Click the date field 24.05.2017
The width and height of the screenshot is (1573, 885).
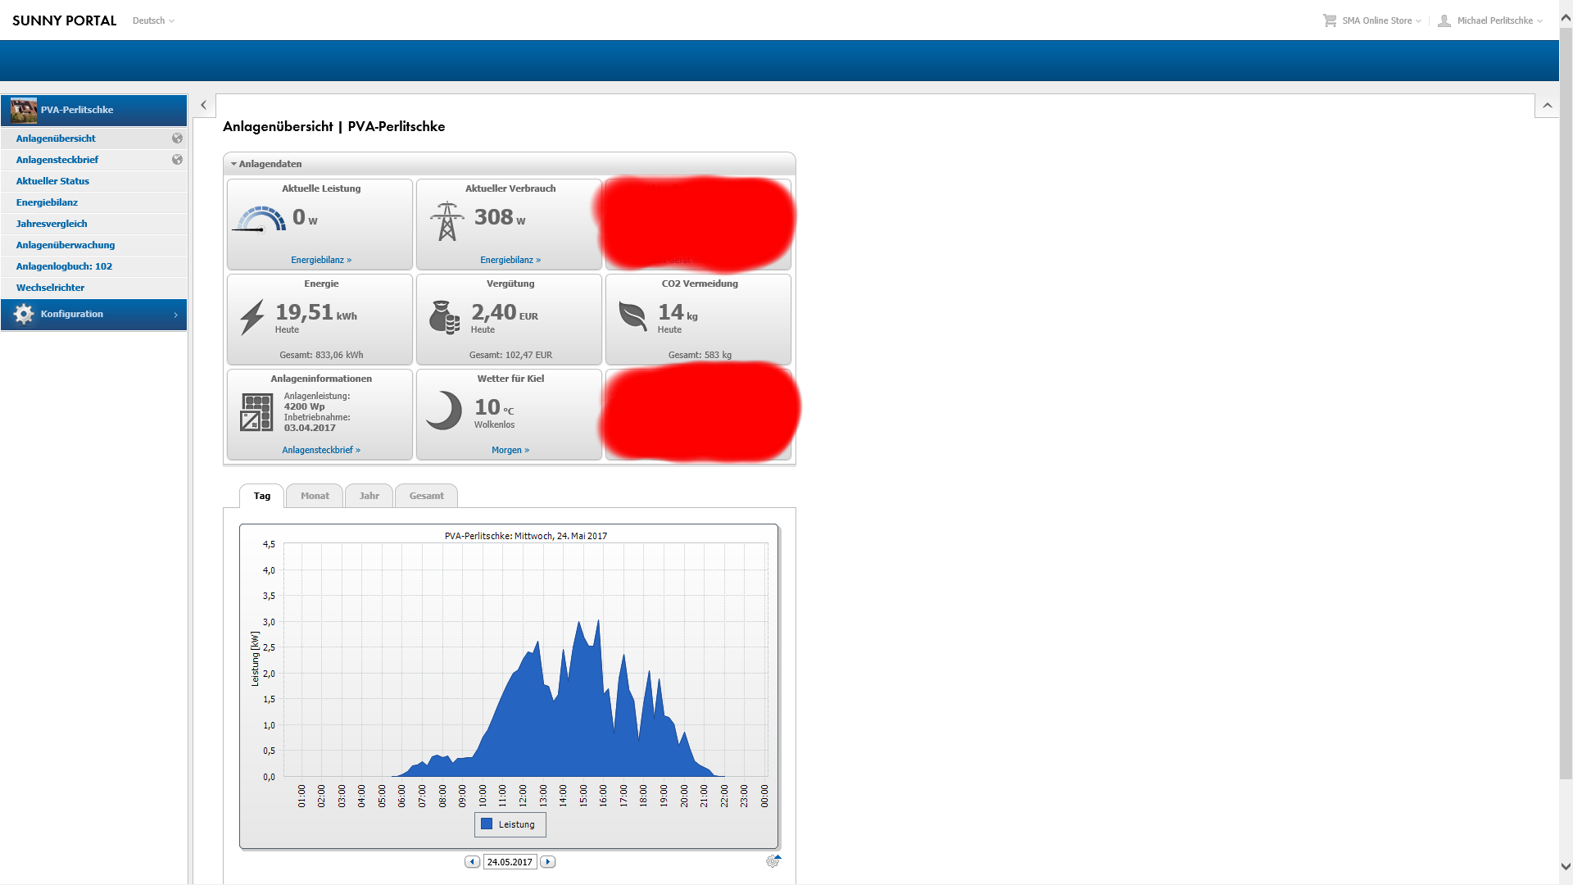510,862
